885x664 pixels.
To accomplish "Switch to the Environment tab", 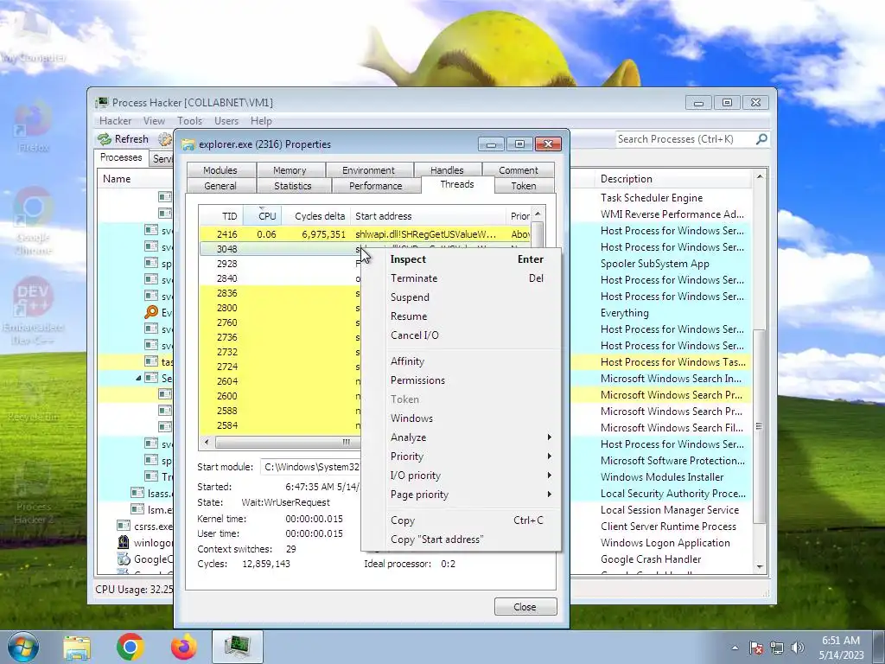I will click(368, 170).
